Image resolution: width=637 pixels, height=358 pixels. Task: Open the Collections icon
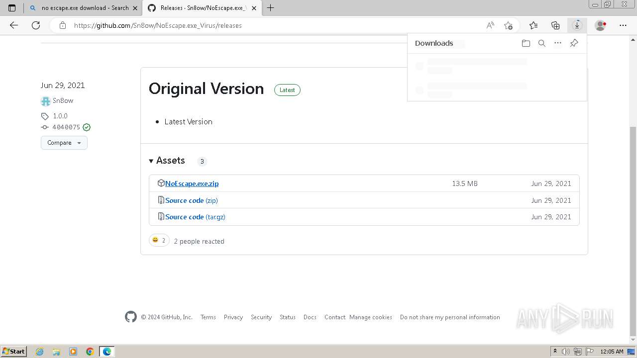(555, 25)
